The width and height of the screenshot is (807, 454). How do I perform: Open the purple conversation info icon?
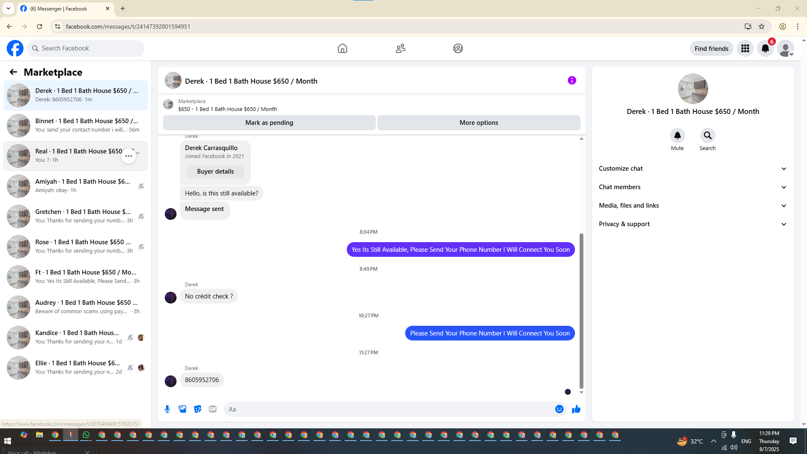[x=572, y=80]
